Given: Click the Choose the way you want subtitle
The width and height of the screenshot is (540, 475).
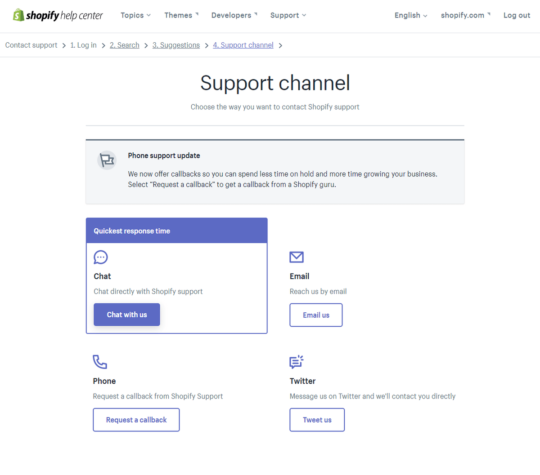Looking at the screenshot, I should click(275, 107).
